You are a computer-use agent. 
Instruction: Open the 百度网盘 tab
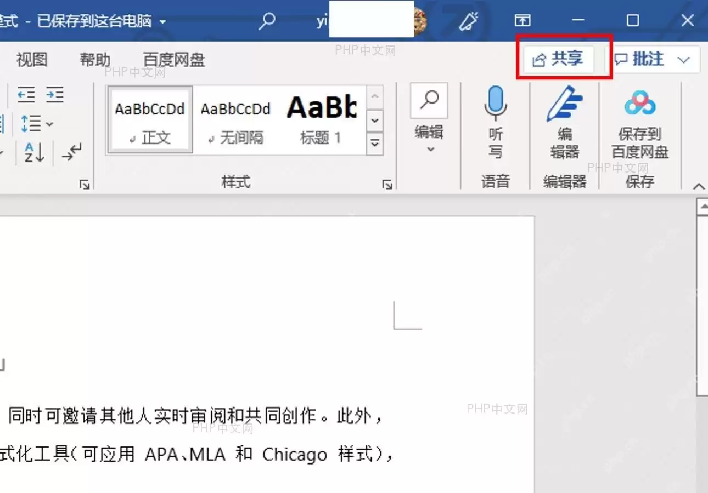tap(174, 59)
